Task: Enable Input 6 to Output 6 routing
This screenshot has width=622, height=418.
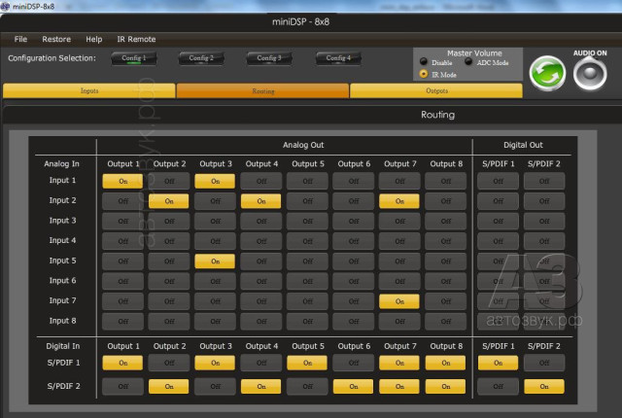Action: [x=354, y=281]
